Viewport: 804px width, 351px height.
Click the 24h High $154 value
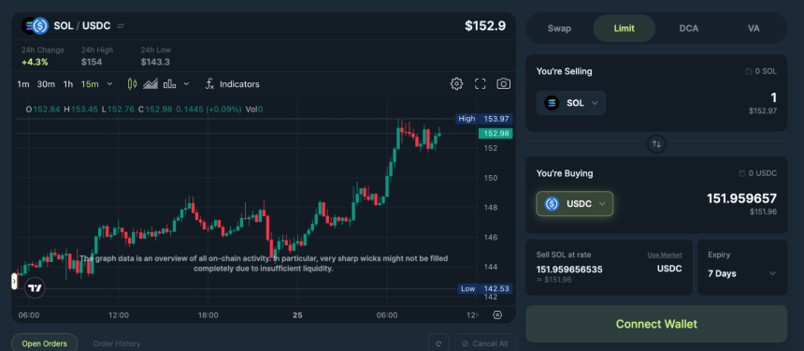click(x=92, y=62)
